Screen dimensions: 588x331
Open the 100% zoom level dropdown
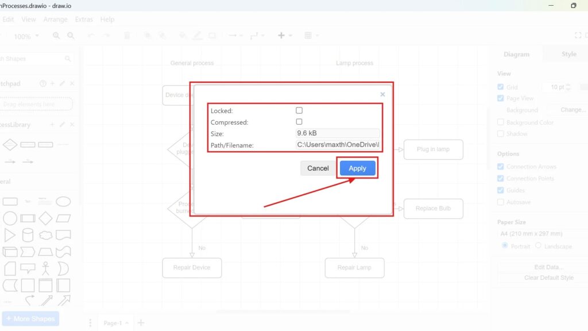click(x=26, y=36)
